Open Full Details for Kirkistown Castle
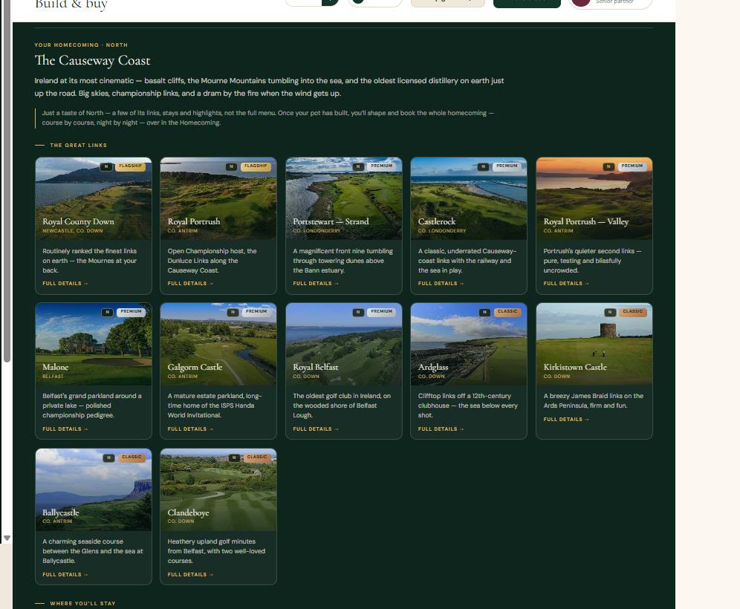 [566, 420]
